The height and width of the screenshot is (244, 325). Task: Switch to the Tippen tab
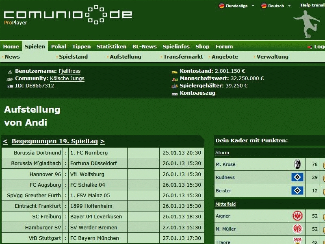pyautogui.click(x=82, y=46)
